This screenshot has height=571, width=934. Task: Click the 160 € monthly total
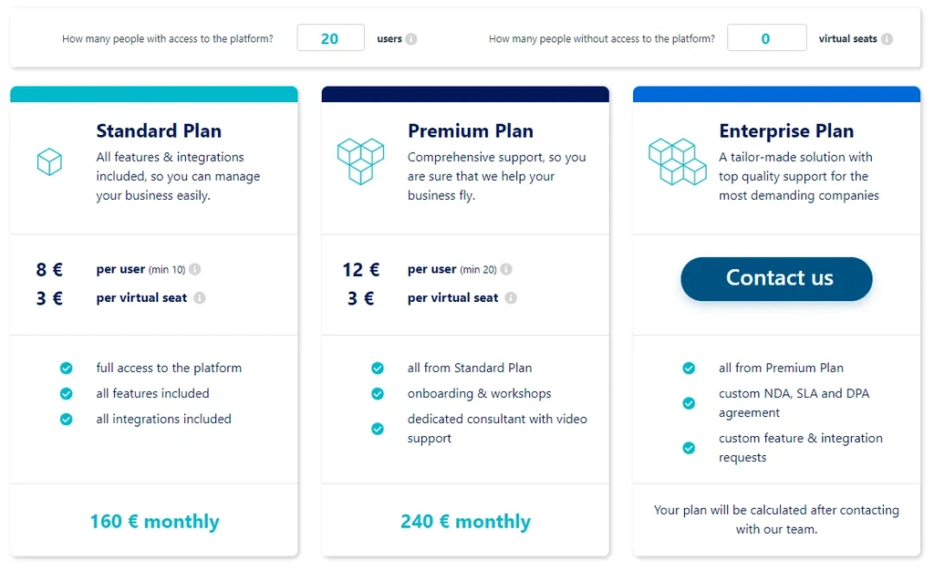pyautogui.click(x=155, y=522)
